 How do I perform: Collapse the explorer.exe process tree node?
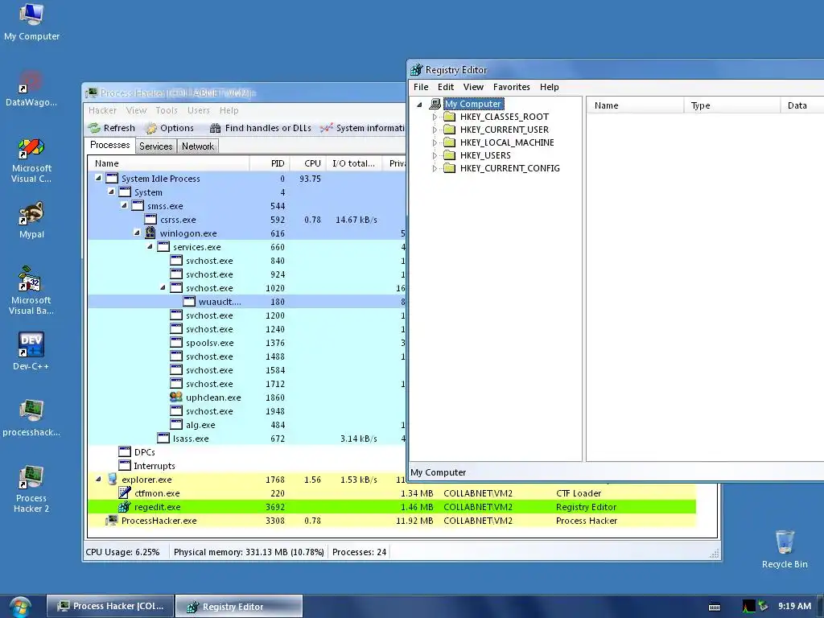click(98, 480)
